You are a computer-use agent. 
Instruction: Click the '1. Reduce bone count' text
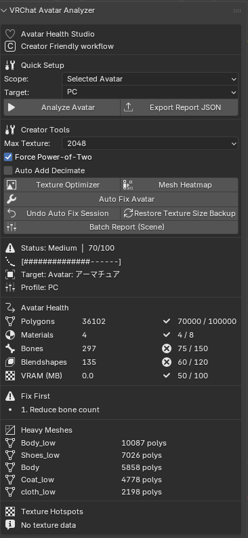[60, 410]
